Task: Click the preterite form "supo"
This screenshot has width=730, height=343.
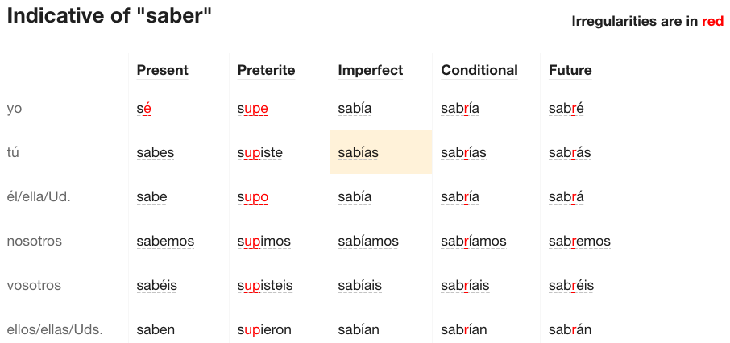Action: (252, 197)
